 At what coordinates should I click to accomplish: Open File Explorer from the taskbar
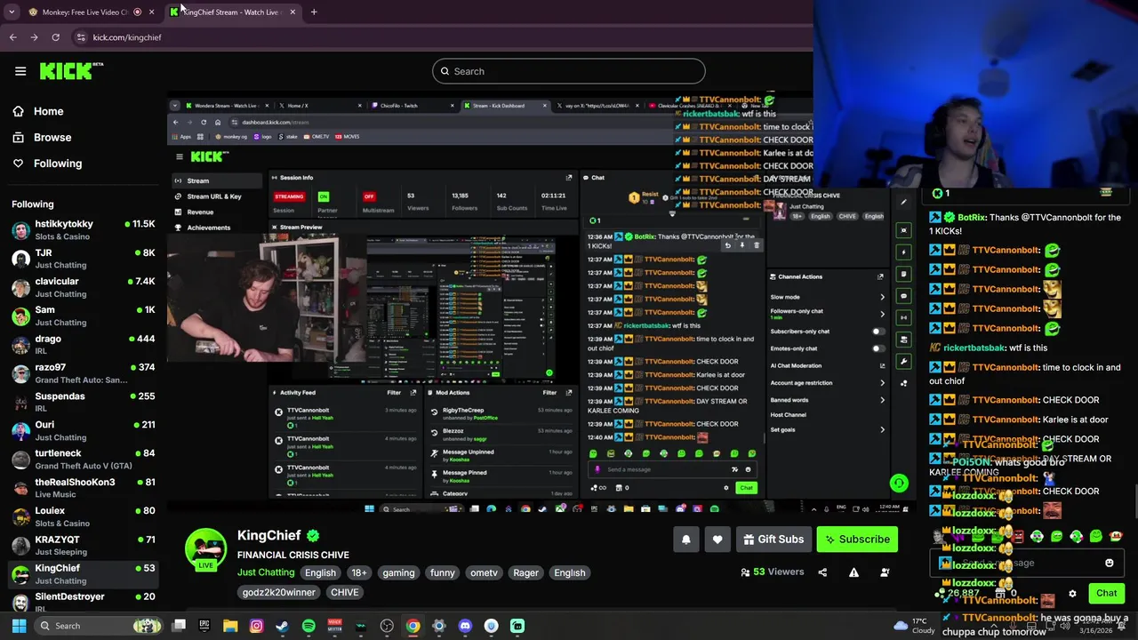(x=230, y=626)
